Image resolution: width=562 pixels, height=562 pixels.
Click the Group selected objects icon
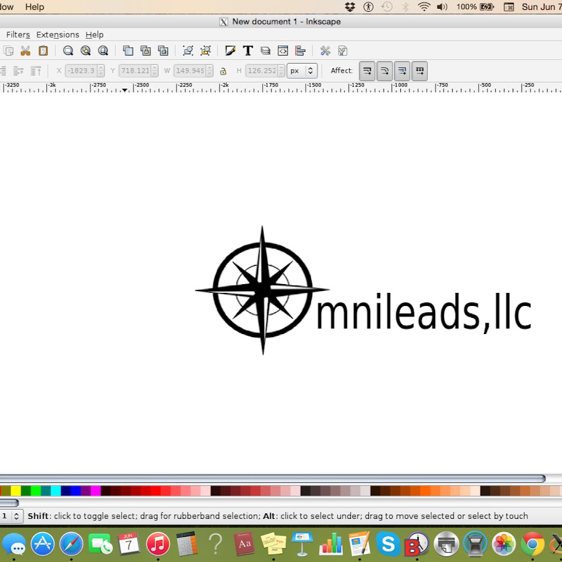pyautogui.click(x=188, y=51)
